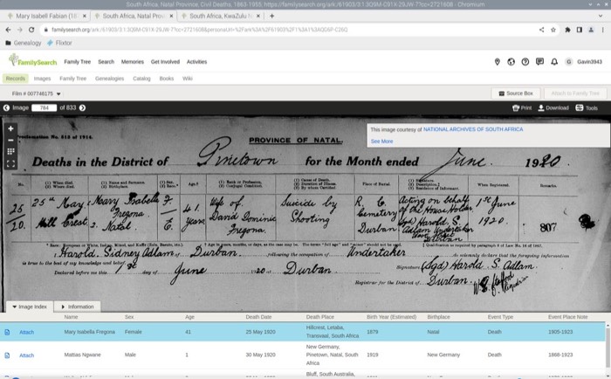Open the Search menu item
Image resolution: width=611 pixels, height=379 pixels.
pyautogui.click(x=106, y=62)
